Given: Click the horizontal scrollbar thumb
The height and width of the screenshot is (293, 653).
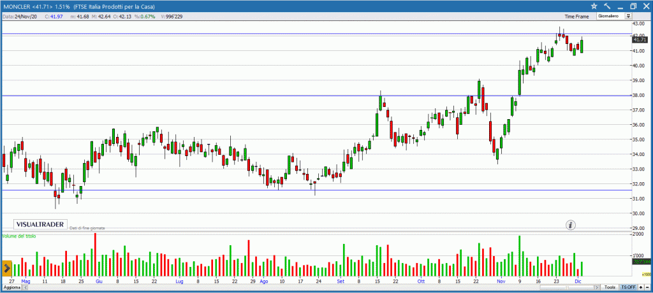Looking at the screenshot, I should coord(567,288).
